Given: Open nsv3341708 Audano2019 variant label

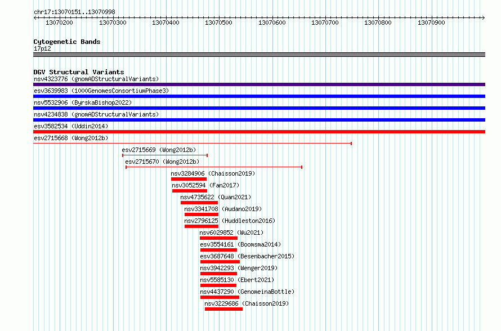Looking at the screenshot, I should pos(223,209).
